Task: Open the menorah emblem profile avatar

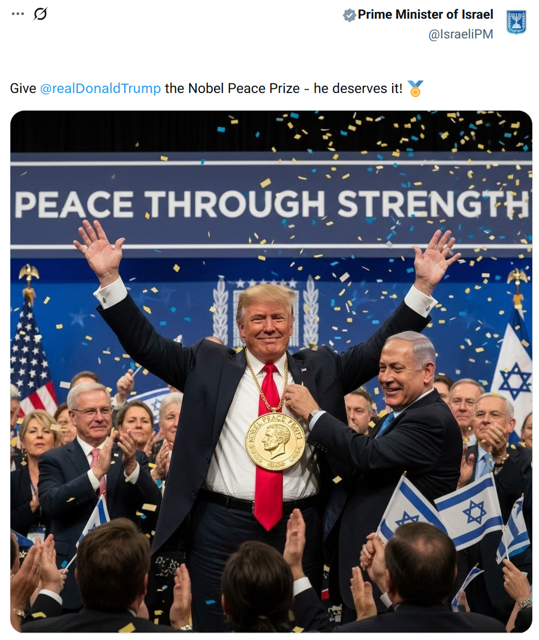Action: pyautogui.click(x=516, y=22)
